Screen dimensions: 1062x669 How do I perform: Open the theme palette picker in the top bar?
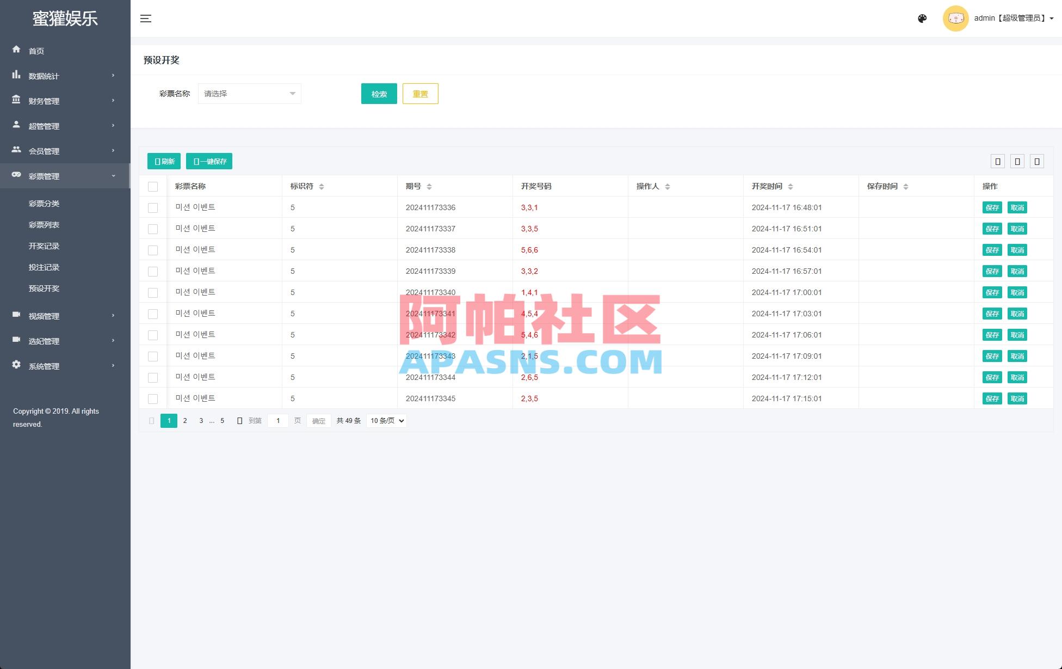[922, 18]
